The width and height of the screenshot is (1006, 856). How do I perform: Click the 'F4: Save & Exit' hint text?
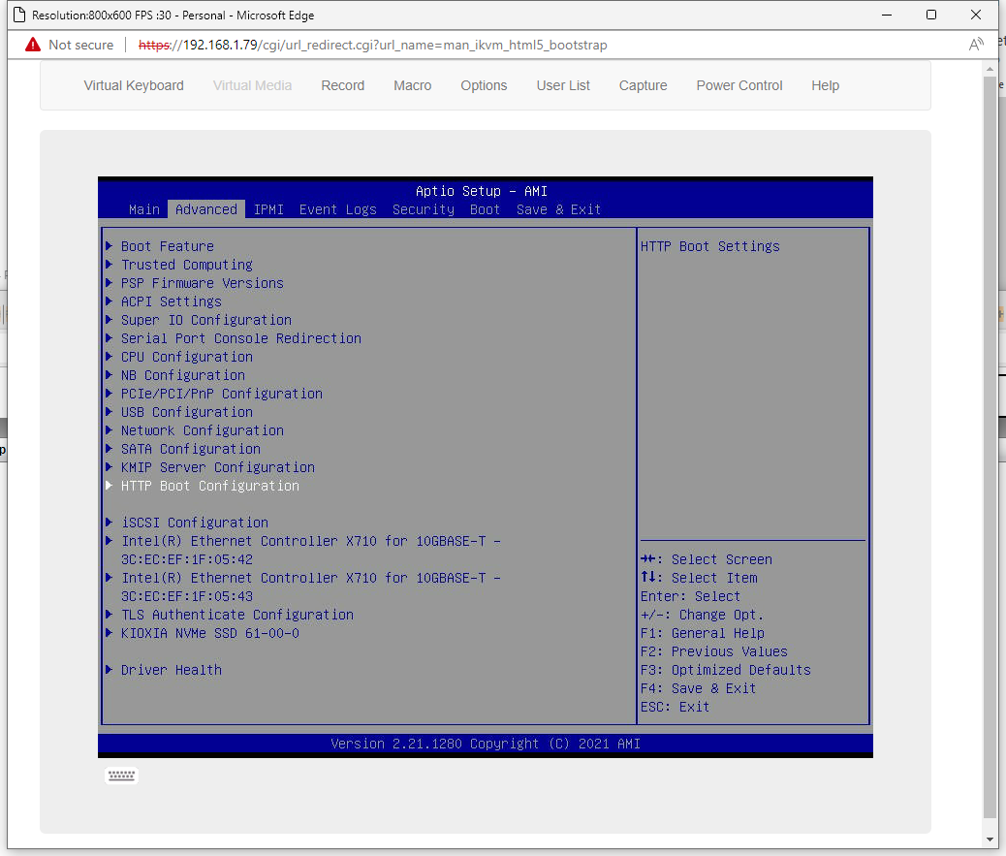click(698, 688)
